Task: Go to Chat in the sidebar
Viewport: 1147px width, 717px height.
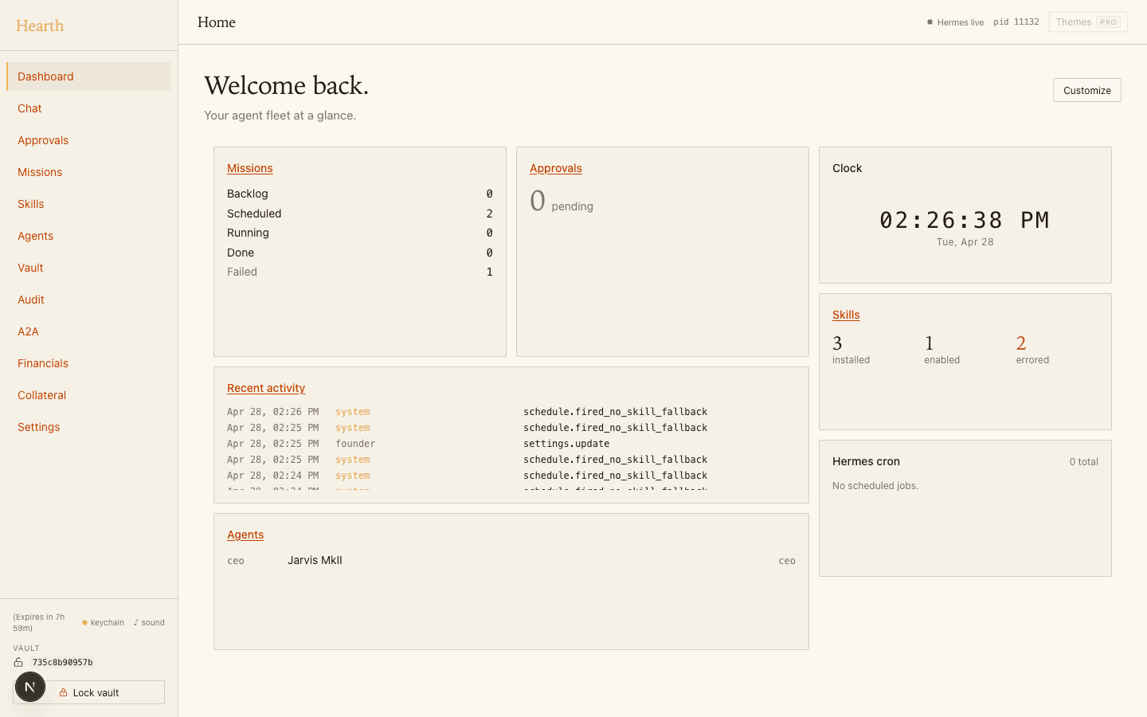Action: click(88, 108)
